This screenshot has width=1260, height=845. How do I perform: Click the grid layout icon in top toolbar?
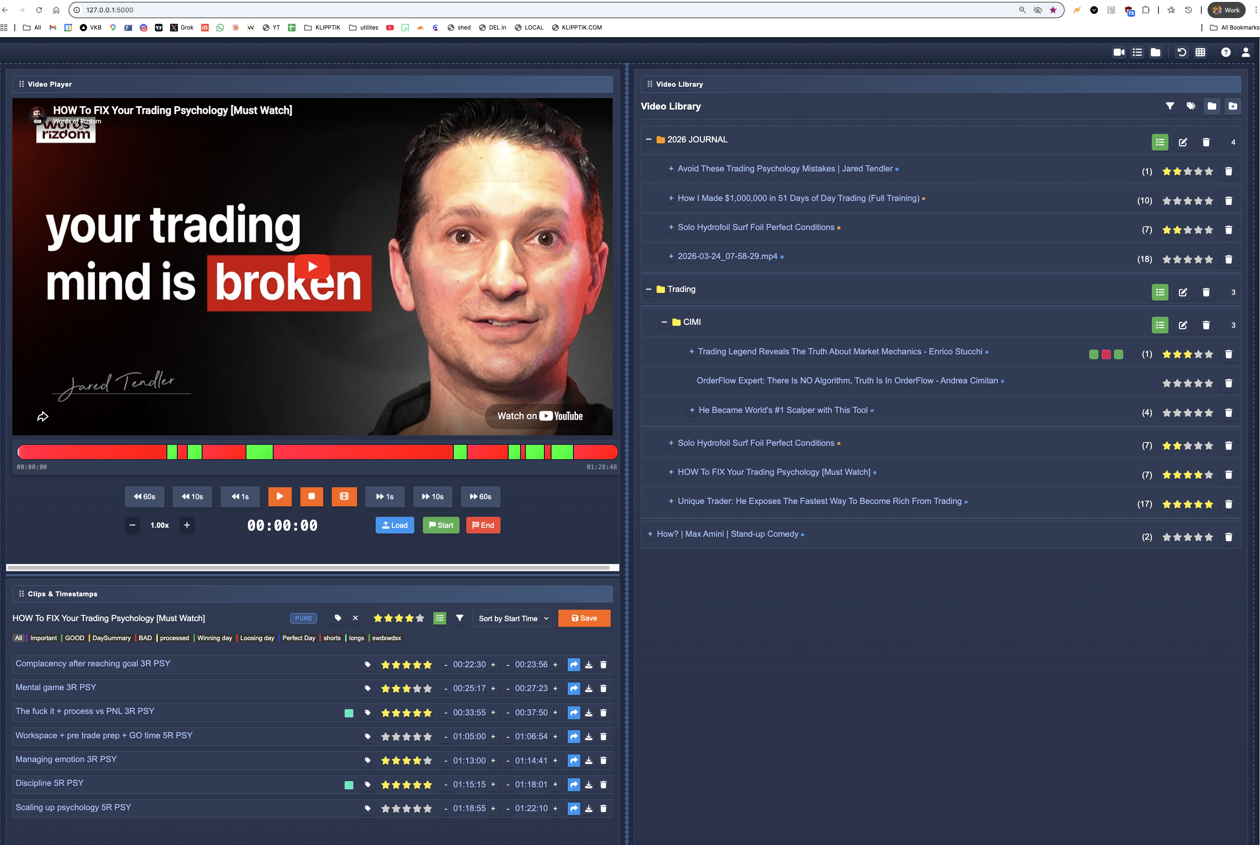[x=1200, y=52]
